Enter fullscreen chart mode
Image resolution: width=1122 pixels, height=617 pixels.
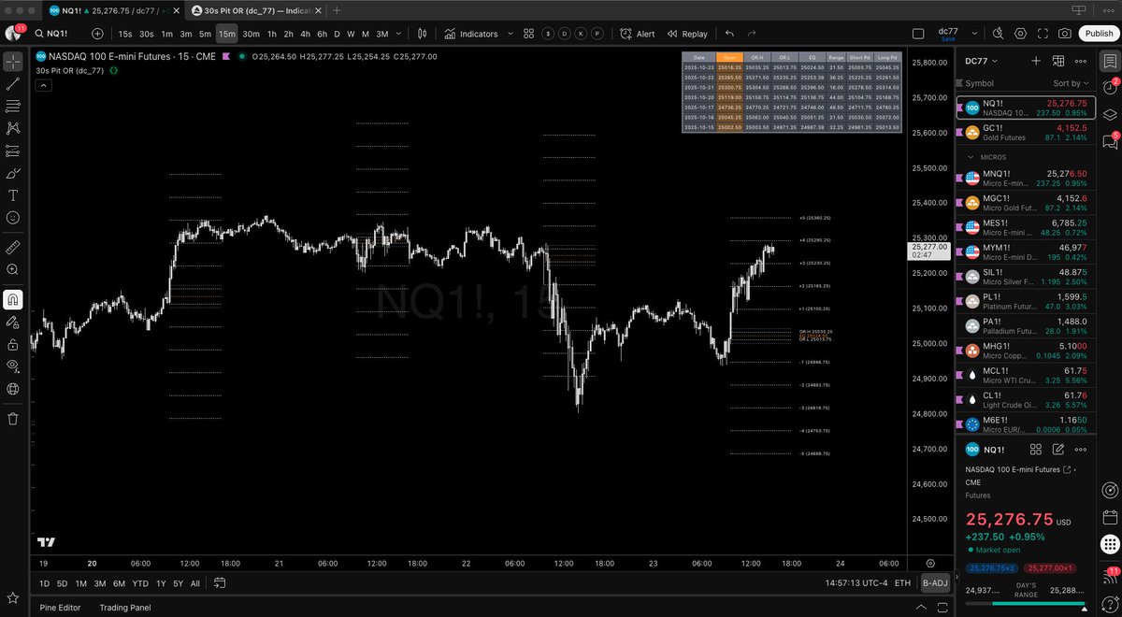[1043, 34]
